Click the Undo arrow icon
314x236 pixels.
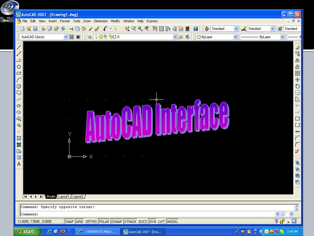coord(105,29)
